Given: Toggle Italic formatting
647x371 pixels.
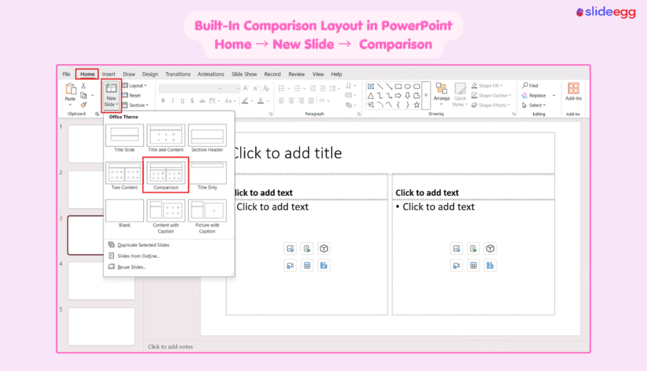Looking at the screenshot, I should tap(172, 100).
